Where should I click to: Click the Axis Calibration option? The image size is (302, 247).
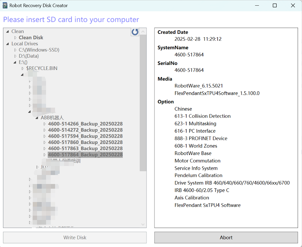point(192,198)
